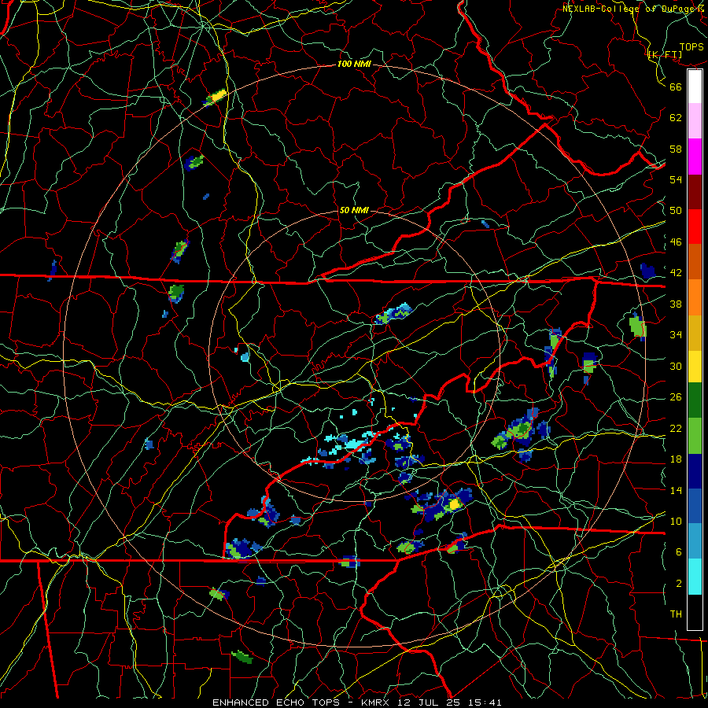Click the 100 NMI range ring label

point(354,64)
